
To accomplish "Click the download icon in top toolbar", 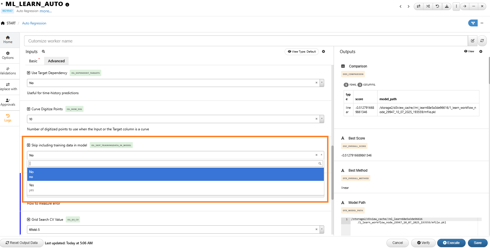I will [x=447, y=6].
